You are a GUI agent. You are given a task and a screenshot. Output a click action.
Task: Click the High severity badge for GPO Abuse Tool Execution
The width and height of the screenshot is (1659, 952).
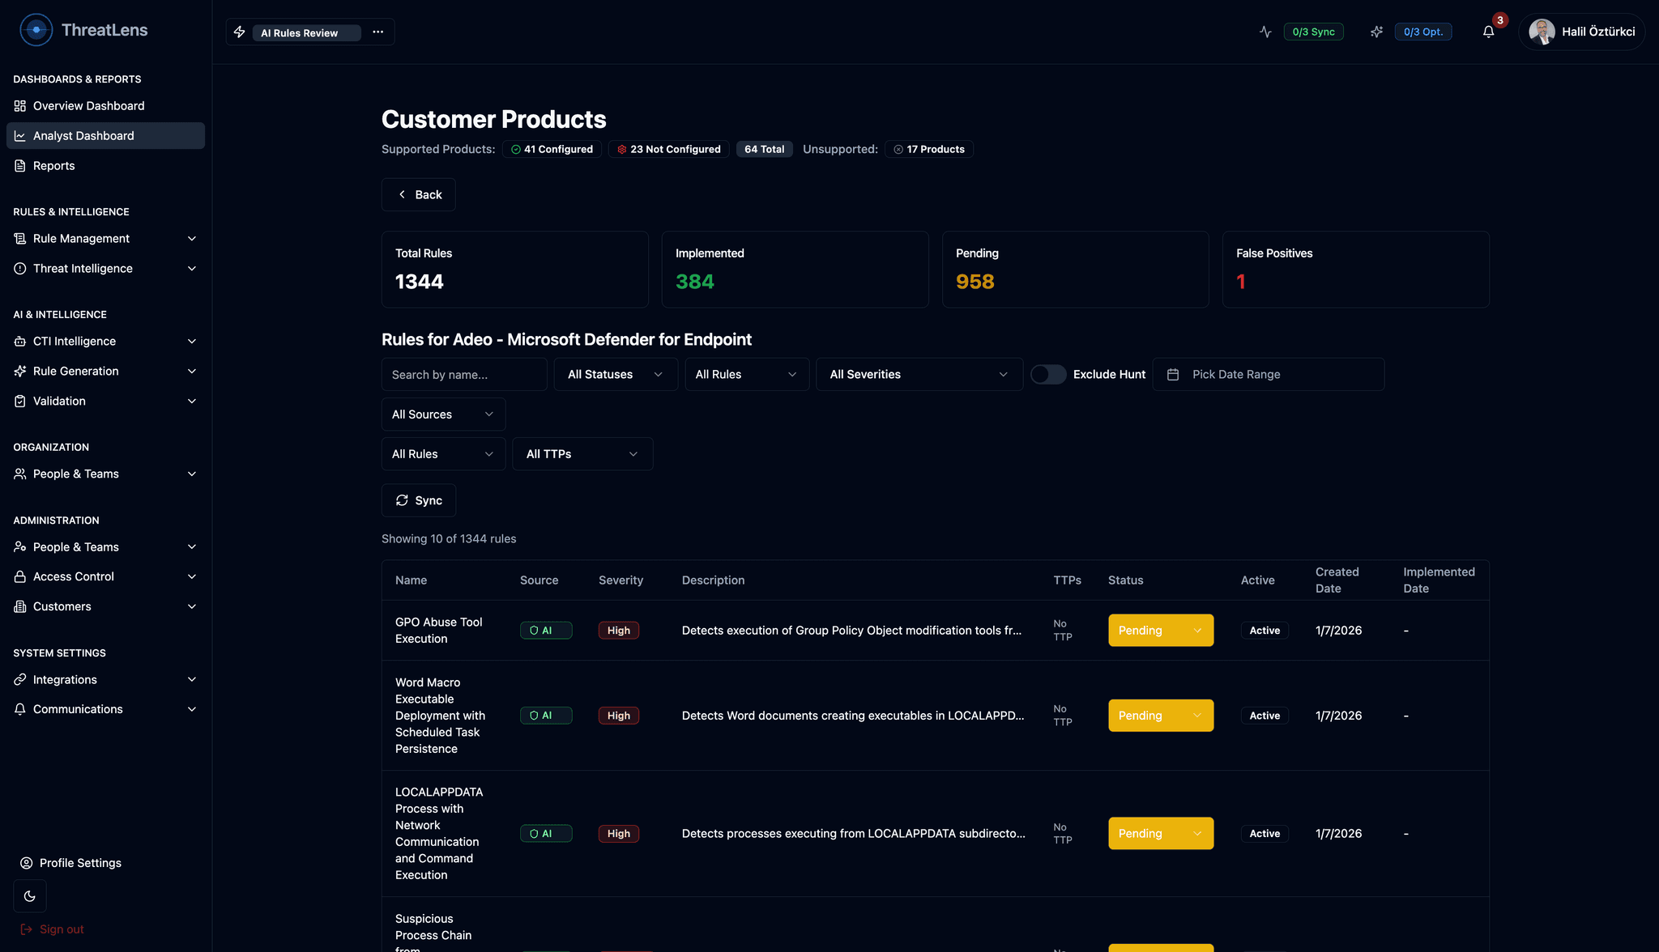[x=619, y=631]
